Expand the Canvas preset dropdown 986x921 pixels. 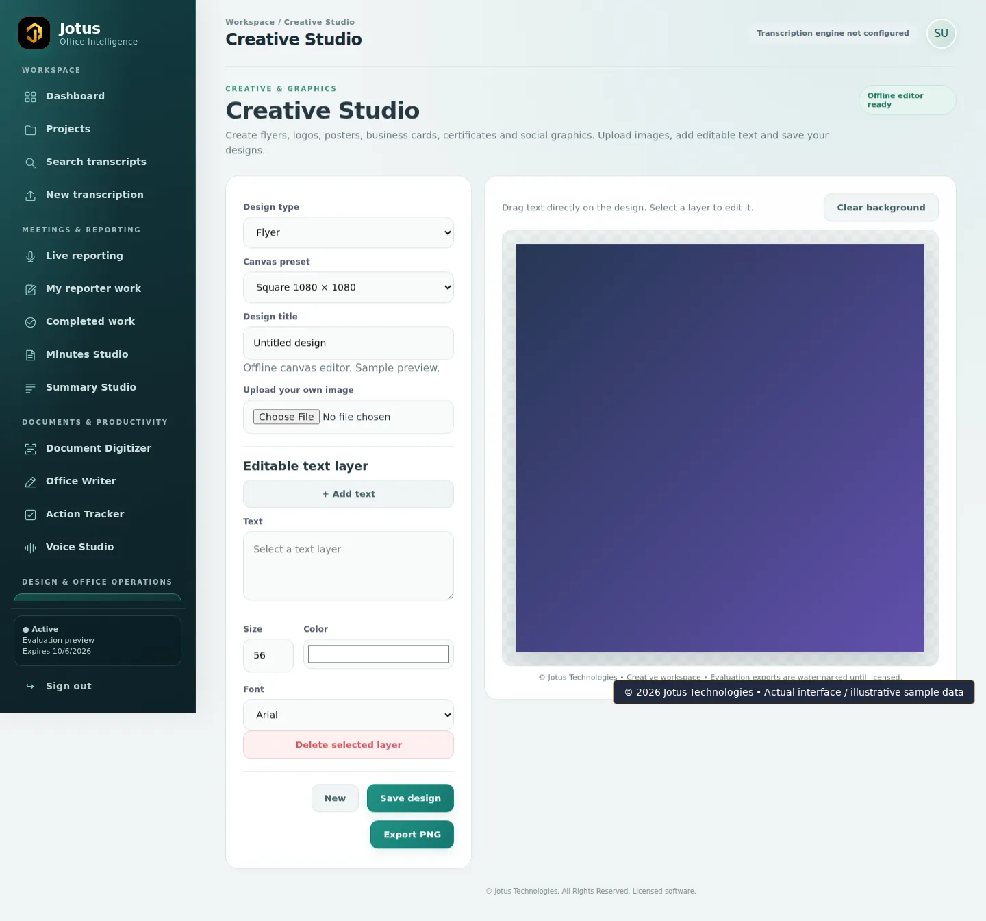349,288
